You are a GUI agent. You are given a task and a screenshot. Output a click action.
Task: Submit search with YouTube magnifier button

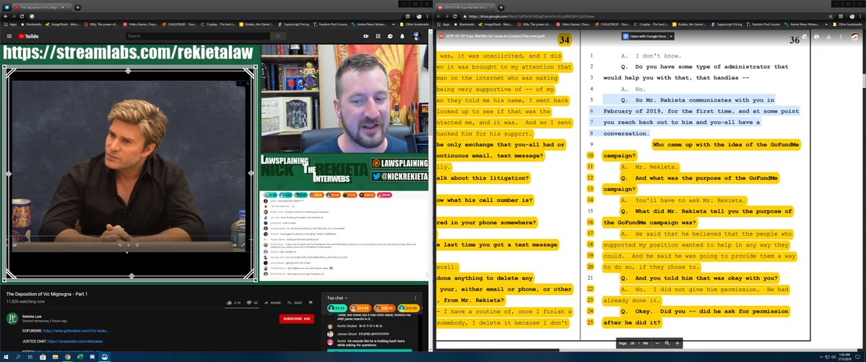[278, 36]
